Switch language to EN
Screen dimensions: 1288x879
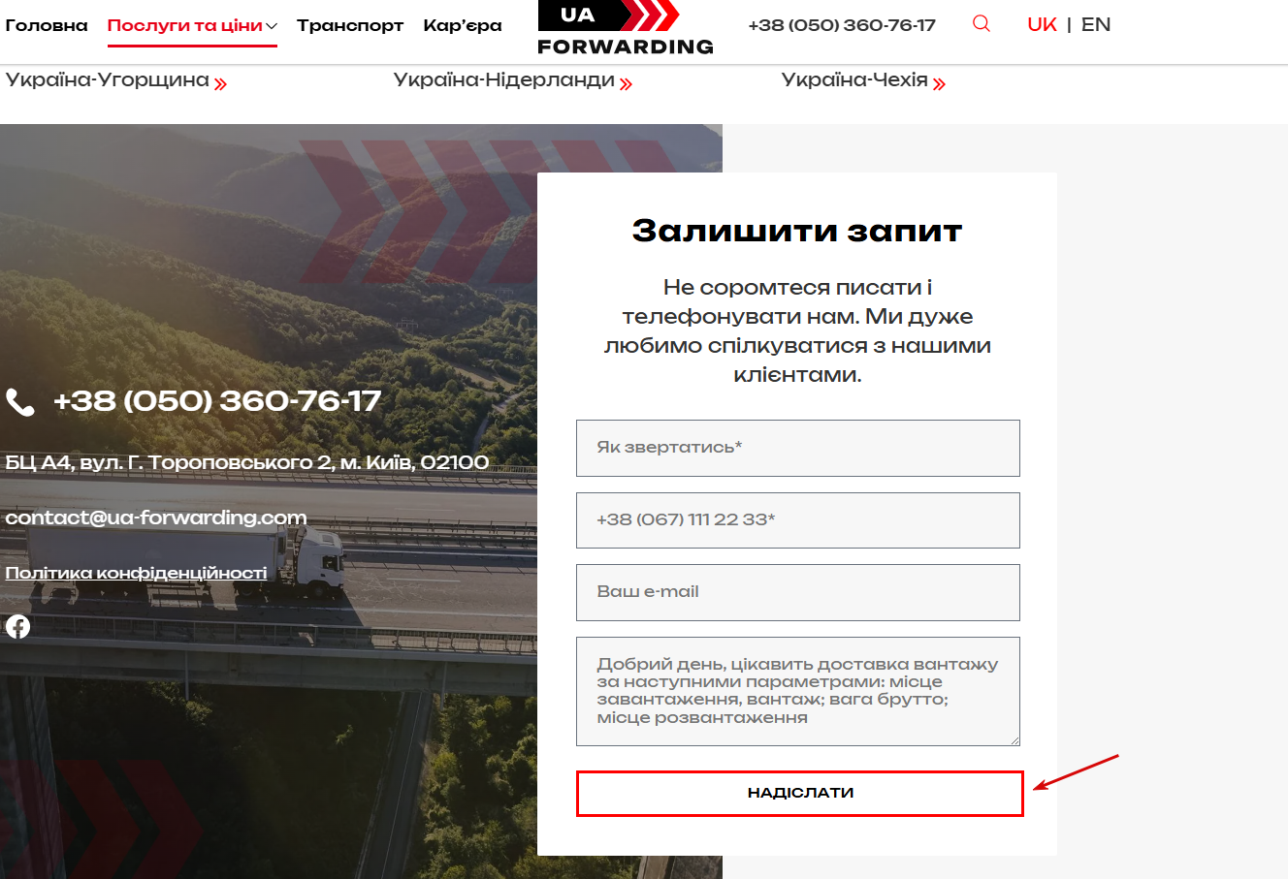[1096, 24]
